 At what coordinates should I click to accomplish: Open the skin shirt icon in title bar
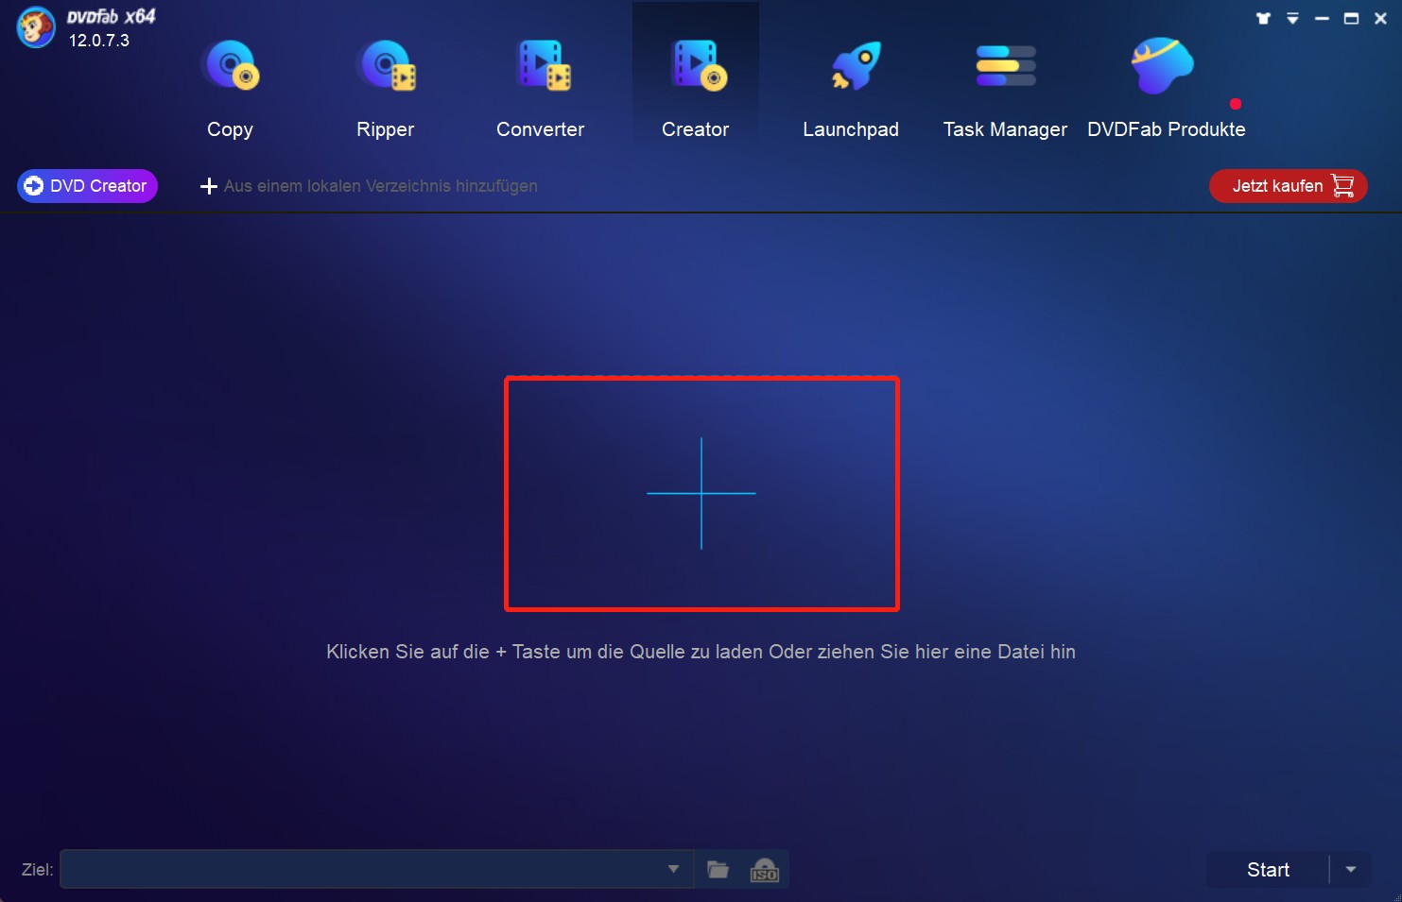point(1263,18)
